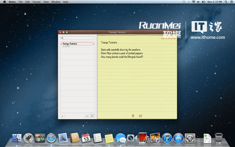Open the Format menu
This screenshot has height=147, width=235.
coord(36,2)
